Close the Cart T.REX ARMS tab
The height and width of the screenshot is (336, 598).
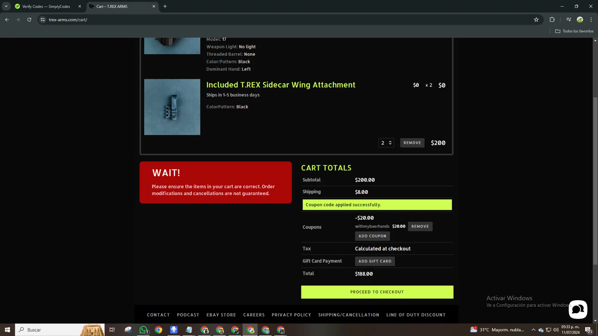tap(154, 6)
